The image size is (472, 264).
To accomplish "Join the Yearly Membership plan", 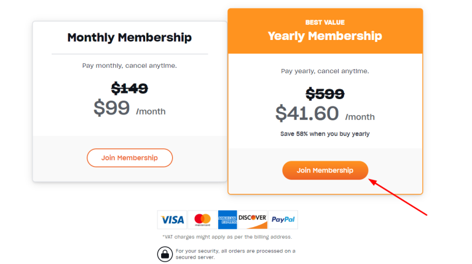I will [325, 170].
